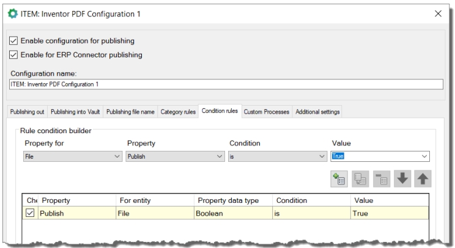The height and width of the screenshot is (248, 455).
Task: Close the configuration dialog window
Action: [x=437, y=14]
